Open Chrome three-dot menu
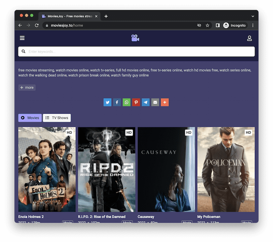 tap(253, 25)
